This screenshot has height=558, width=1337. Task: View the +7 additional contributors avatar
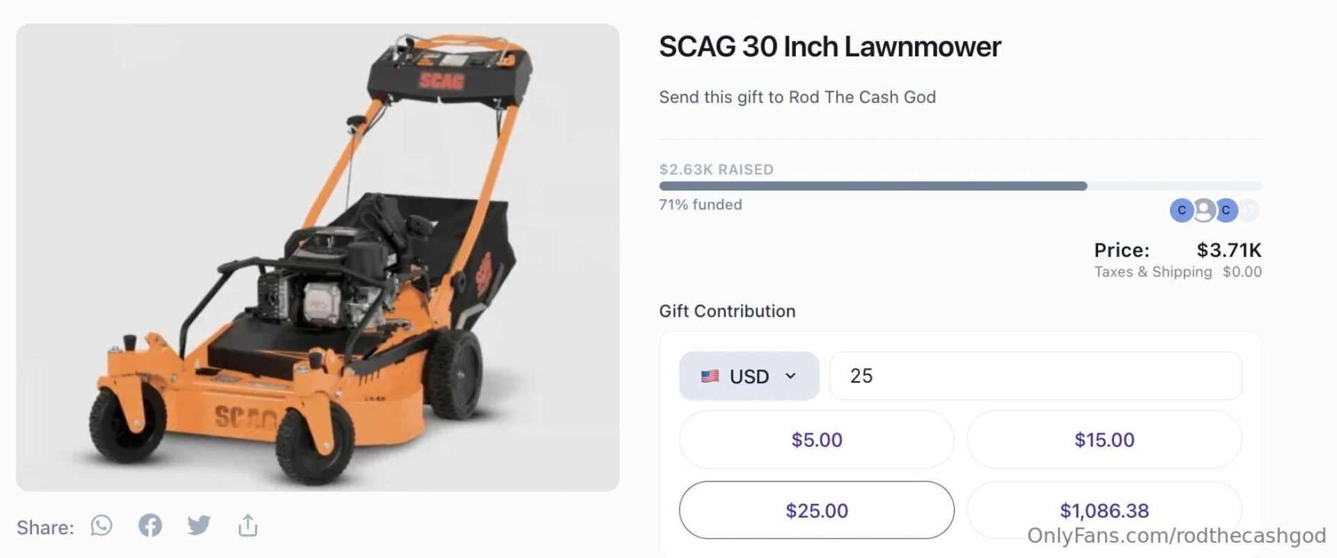click(1249, 210)
